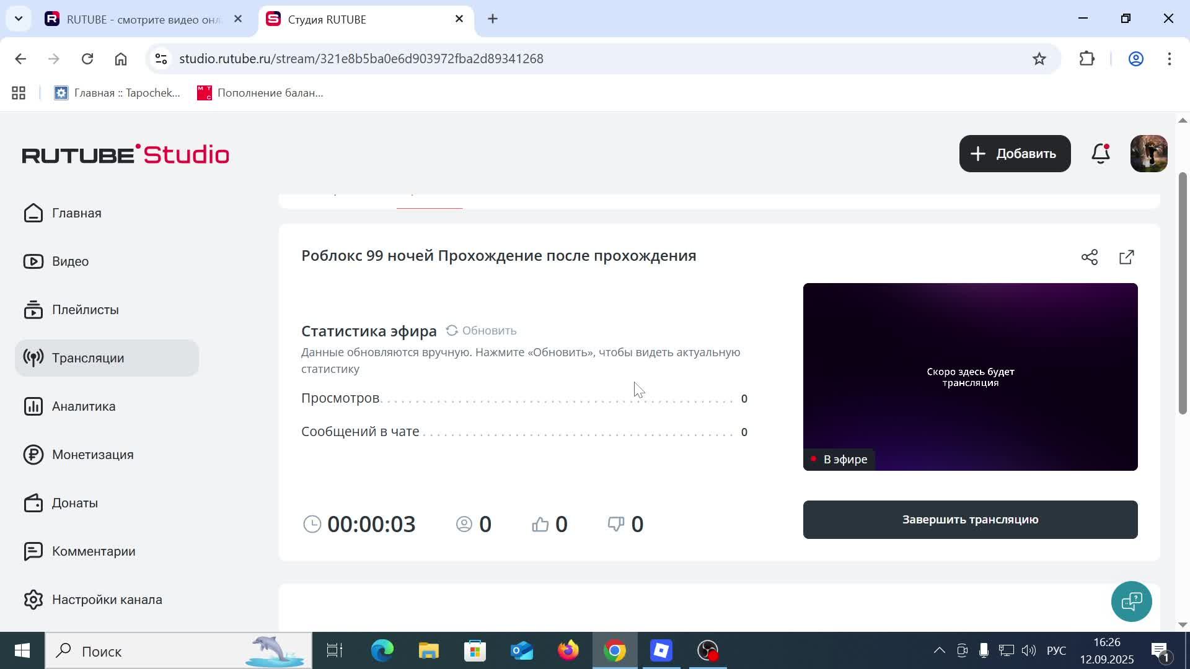Open the Монетизация section
Screen dimensions: 1190x669
[92, 454]
